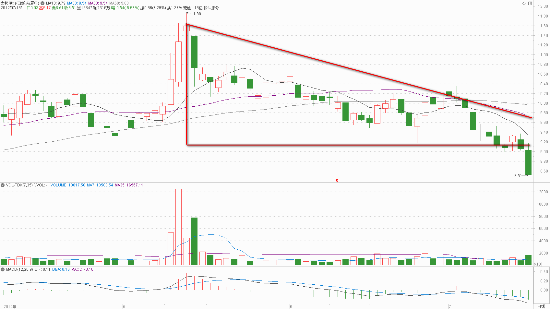Click the MACD(12,26,9) indicator name
This screenshot has height=309, width=550.
pos(19,269)
